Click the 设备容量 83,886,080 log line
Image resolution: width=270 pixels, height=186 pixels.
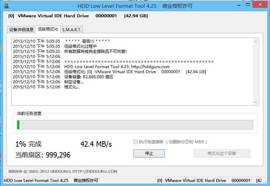tap(63, 77)
